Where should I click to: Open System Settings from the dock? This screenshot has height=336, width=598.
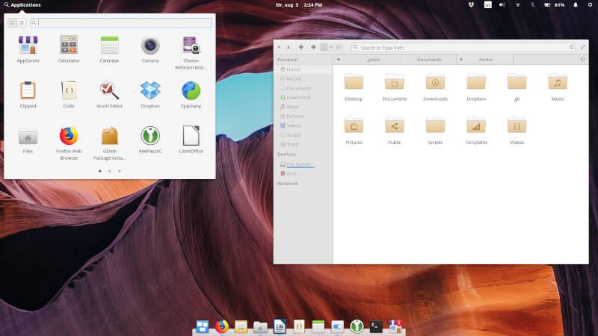pos(337,326)
